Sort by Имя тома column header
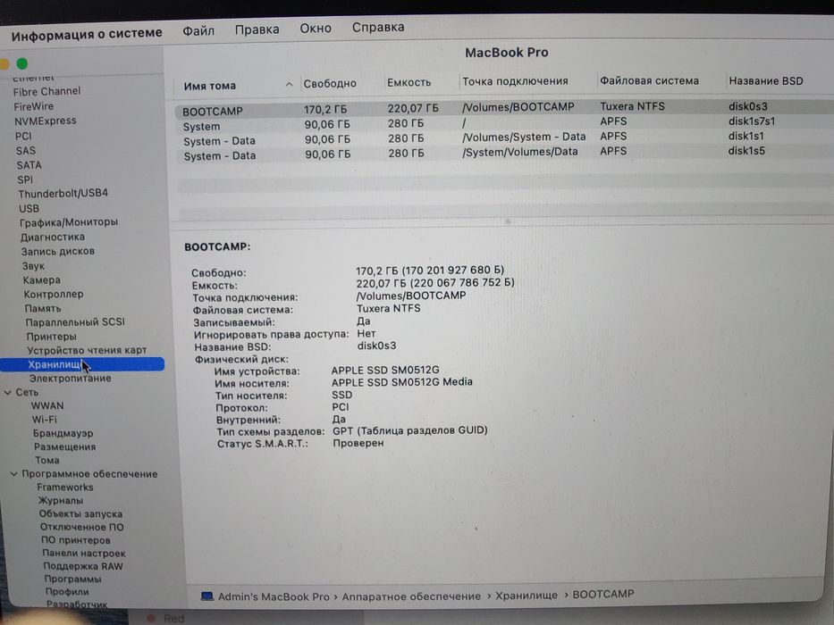The width and height of the screenshot is (834, 625). (209, 86)
